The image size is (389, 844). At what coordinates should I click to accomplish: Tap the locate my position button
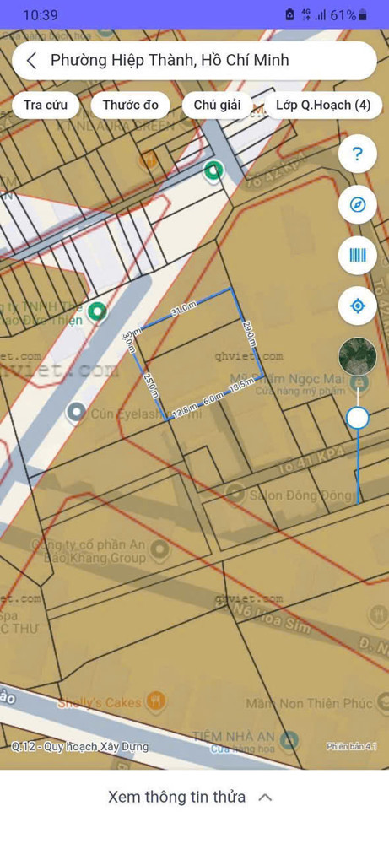[x=357, y=306]
